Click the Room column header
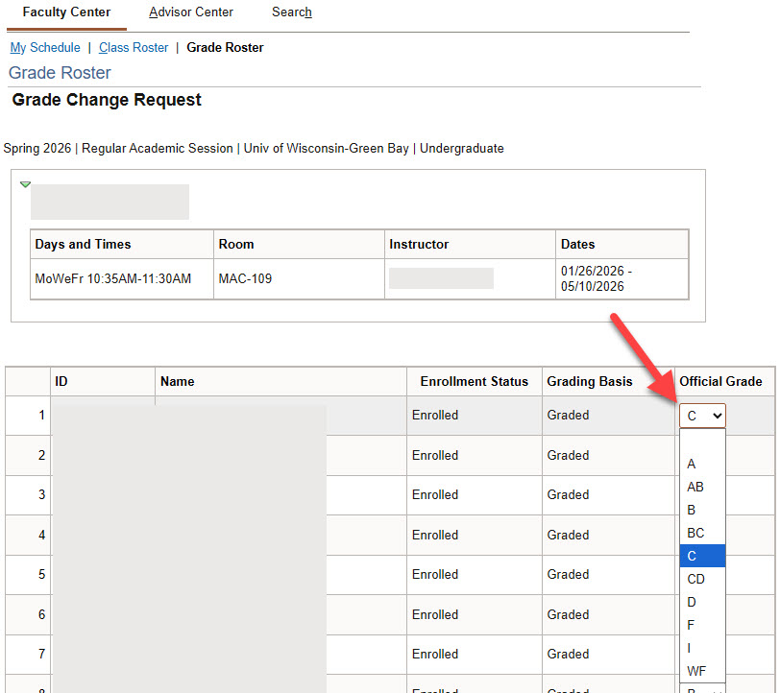Viewport: 780px width, 693px height. pyautogui.click(x=299, y=244)
